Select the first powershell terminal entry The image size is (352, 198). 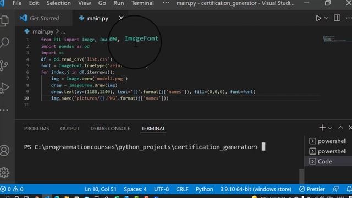(x=328, y=141)
